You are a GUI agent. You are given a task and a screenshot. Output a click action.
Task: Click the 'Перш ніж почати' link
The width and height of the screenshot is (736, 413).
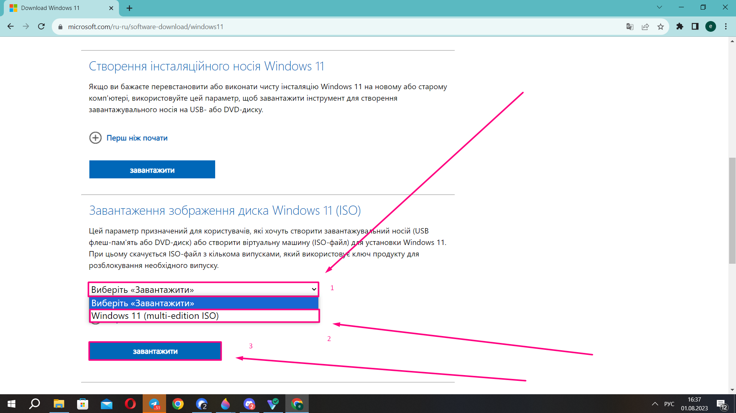(x=137, y=138)
